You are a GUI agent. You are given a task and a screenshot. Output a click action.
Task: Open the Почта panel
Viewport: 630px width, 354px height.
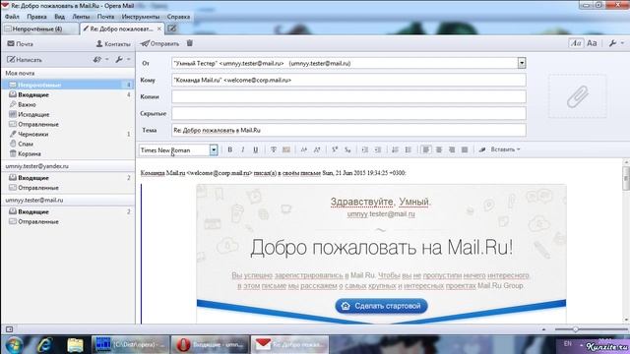(20, 43)
